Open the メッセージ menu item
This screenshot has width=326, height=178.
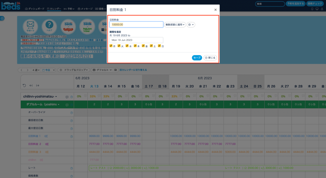coord(85,9)
